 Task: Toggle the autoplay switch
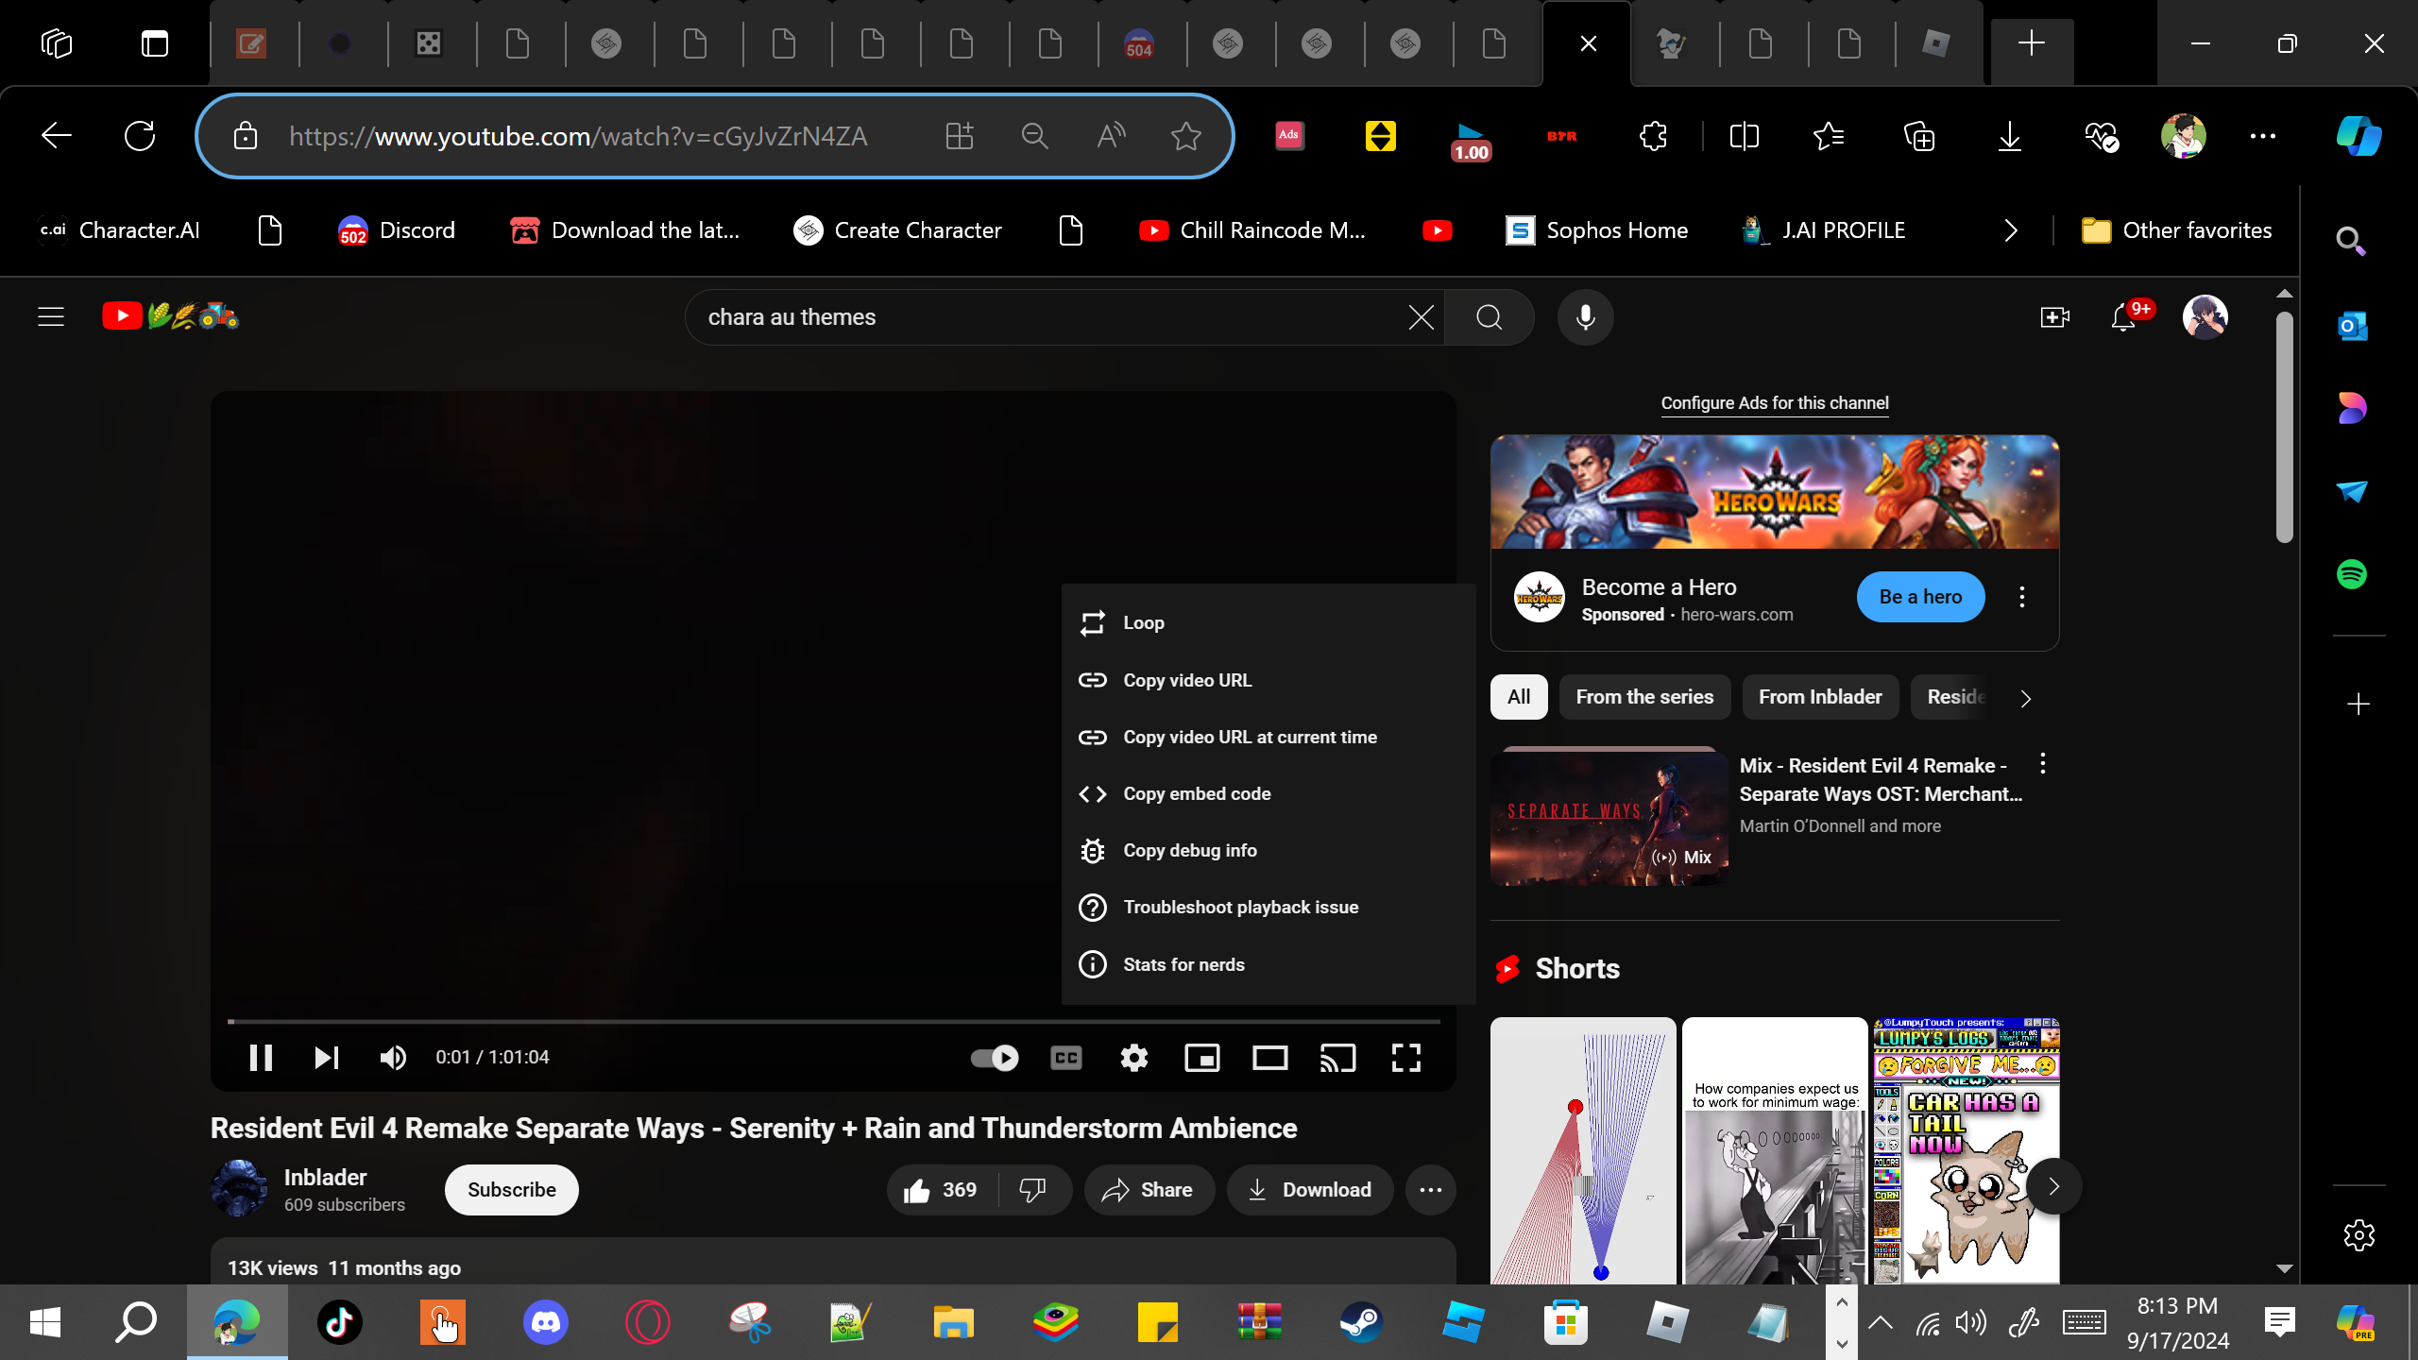[995, 1058]
